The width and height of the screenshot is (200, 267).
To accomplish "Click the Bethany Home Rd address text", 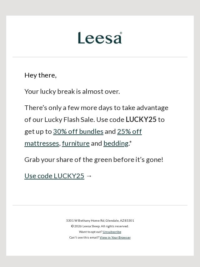I will (x=100, y=221).
